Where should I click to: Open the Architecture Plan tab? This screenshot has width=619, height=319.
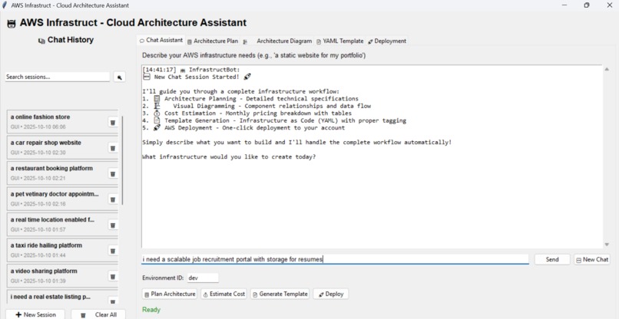213,41
